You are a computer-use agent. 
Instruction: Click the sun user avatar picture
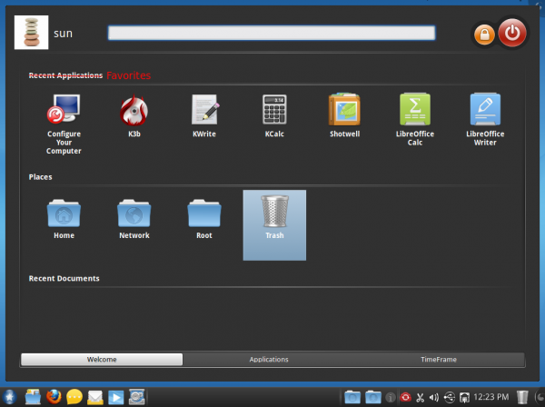click(x=31, y=33)
